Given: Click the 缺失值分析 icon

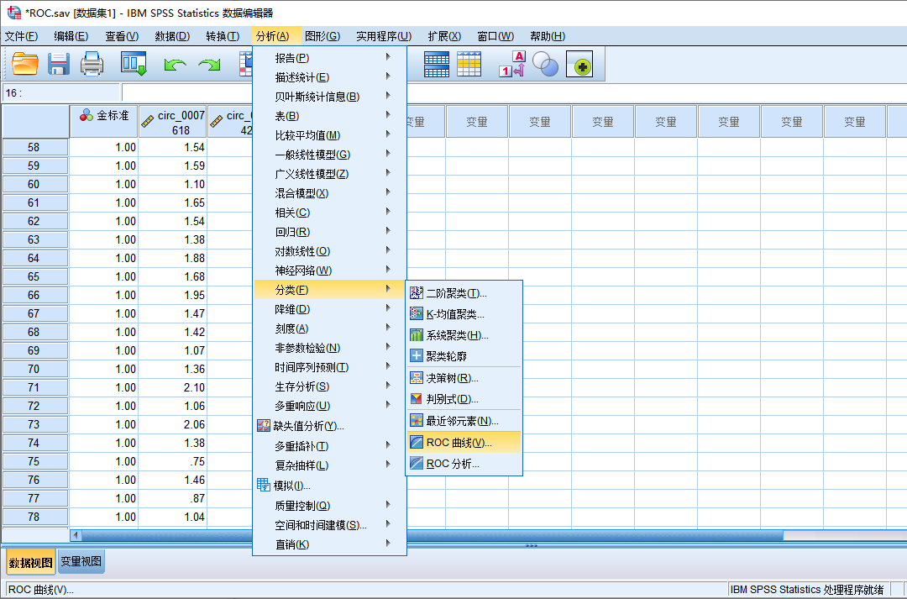Looking at the screenshot, I should 263,426.
